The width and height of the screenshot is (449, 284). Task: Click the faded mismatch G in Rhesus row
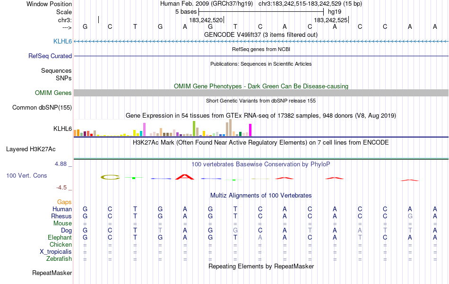click(410, 216)
